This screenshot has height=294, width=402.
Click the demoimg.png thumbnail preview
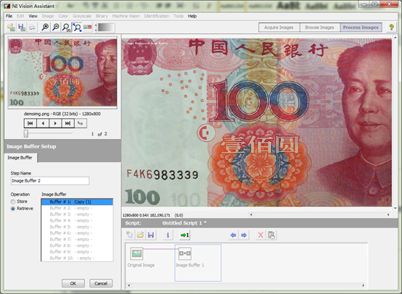[x=62, y=72]
